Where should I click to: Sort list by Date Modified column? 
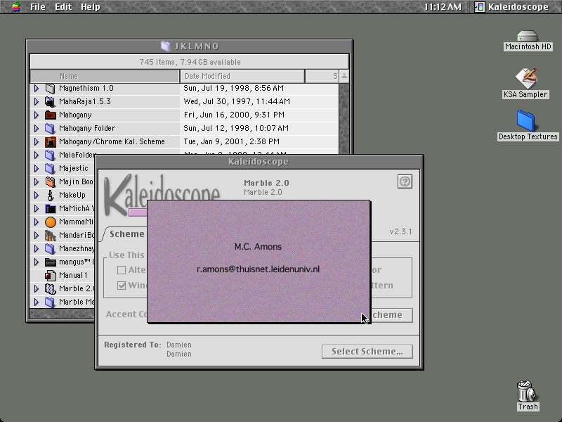[242, 76]
